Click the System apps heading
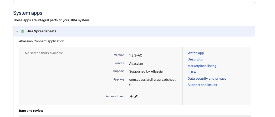275x117 pixels. [28, 13]
